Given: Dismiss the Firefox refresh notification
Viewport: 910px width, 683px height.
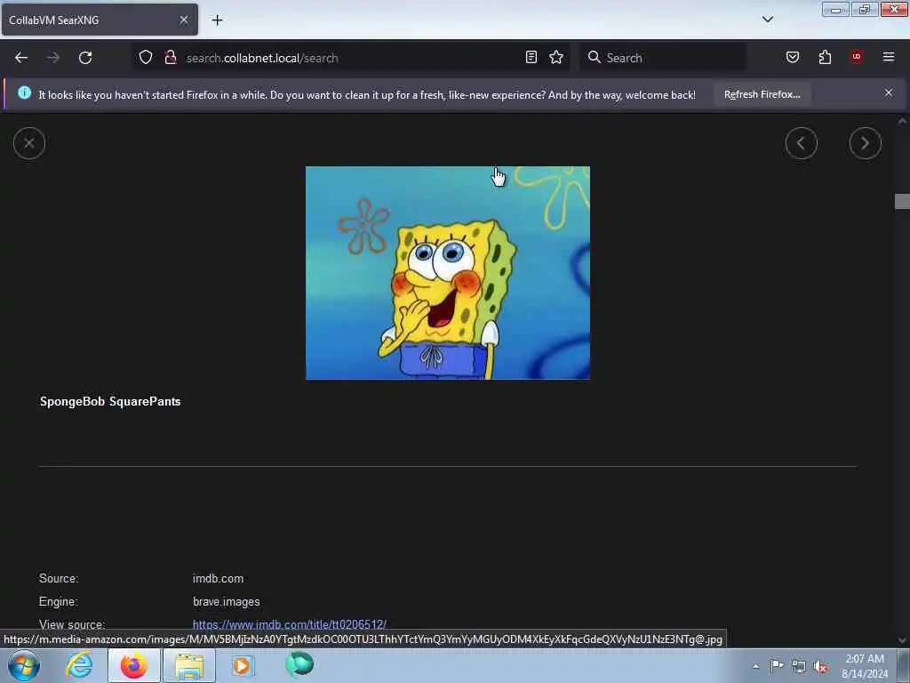Looking at the screenshot, I should click(889, 92).
